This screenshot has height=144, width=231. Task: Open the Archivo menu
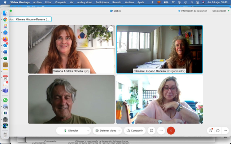37,2
